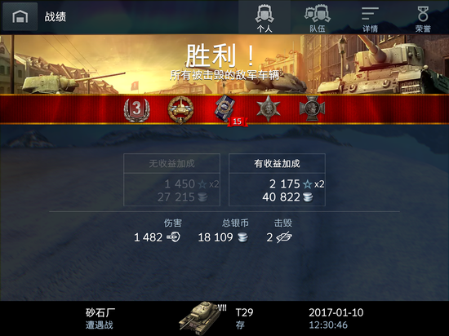Screen dimensions: 449x336
Task: Select the 有收益加成 with-bonus earnings box
Action: [277, 179]
